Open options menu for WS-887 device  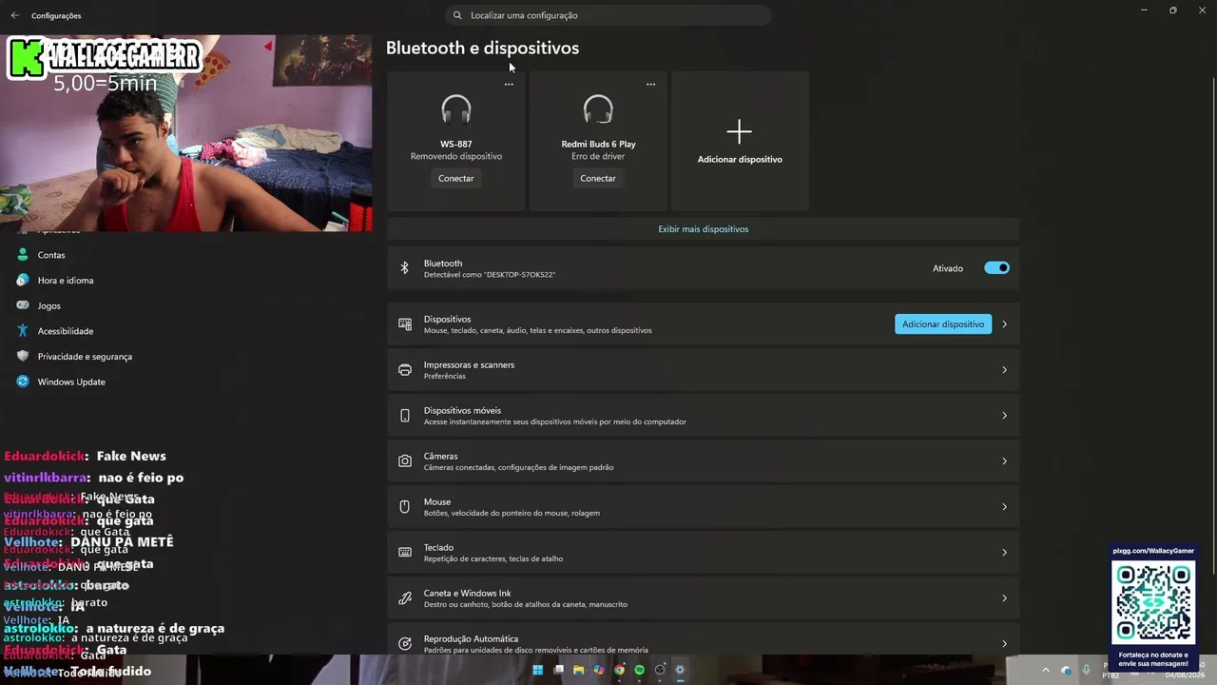click(509, 85)
